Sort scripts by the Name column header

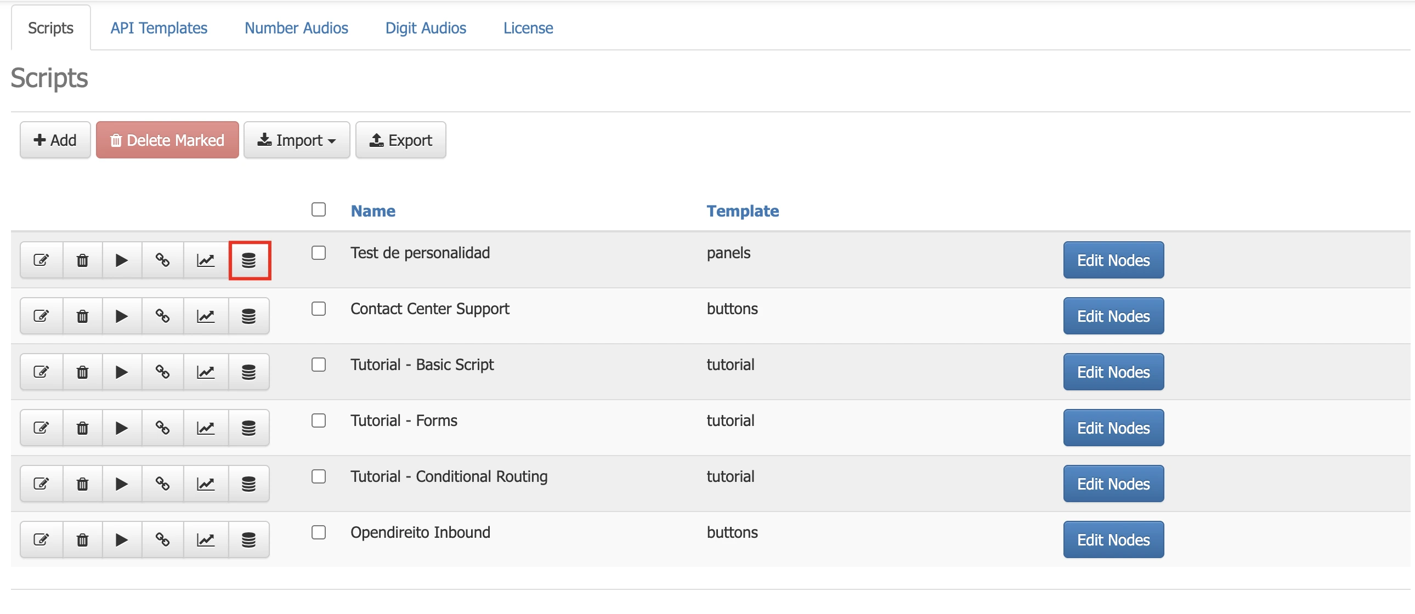click(x=373, y=211)
